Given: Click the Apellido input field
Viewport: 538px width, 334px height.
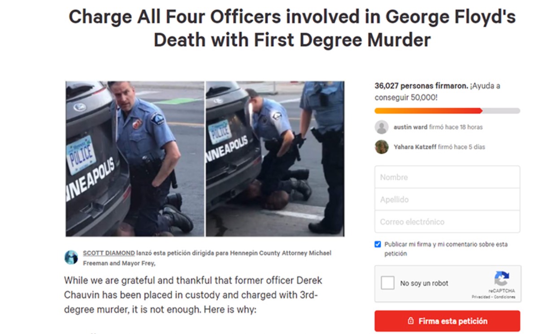Looking at the screenshot, I should coord(447,199).
